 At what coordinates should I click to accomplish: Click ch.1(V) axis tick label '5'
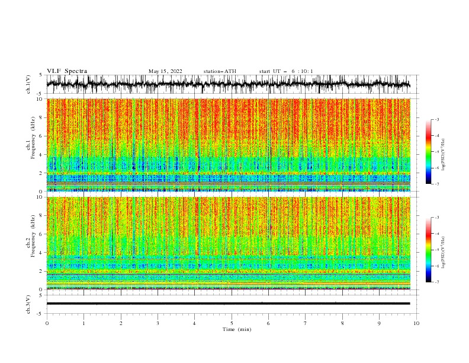41,75
